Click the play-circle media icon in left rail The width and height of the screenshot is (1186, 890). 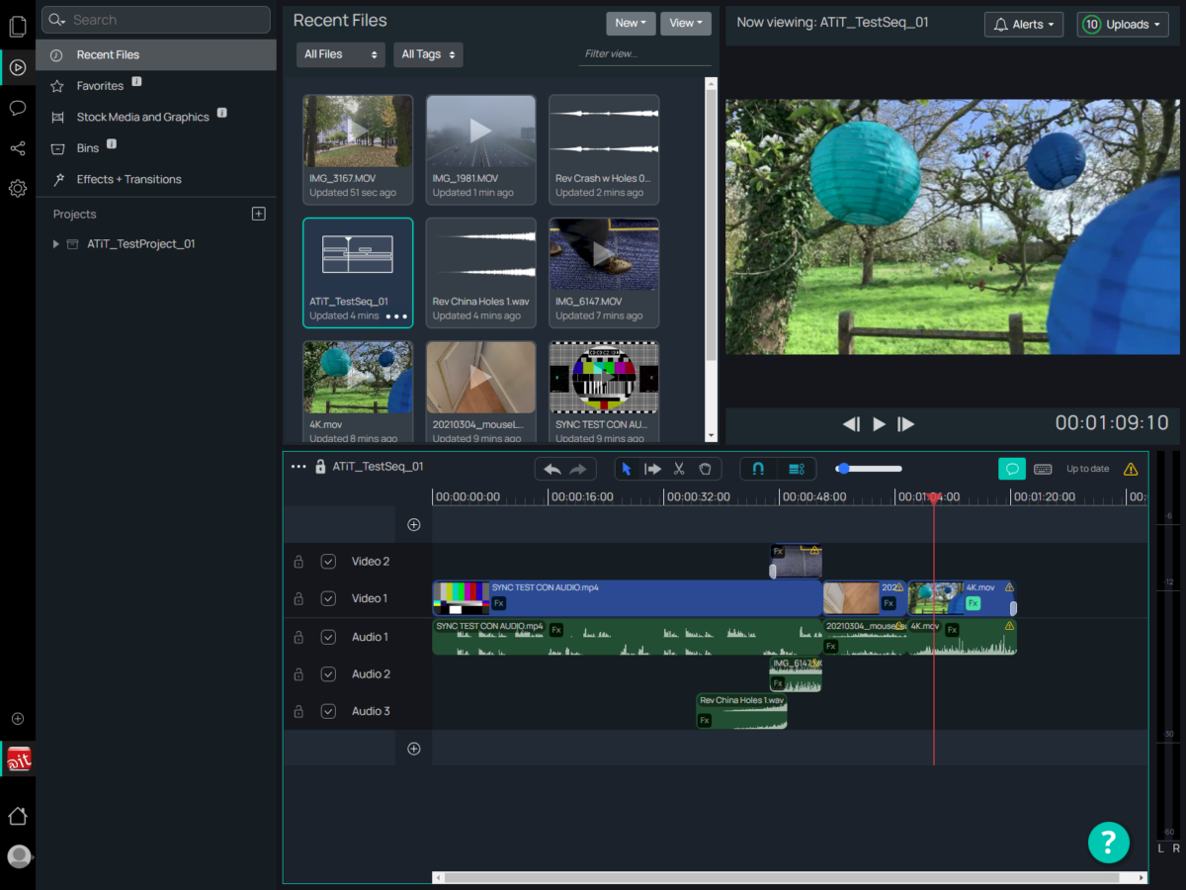tap(18, 68)
